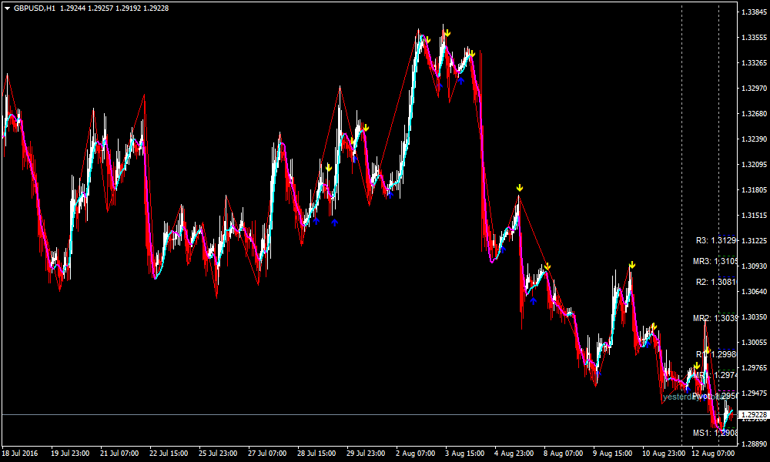Select the blue up arrow near 2 Aug 07:00

tap(390, 193)
